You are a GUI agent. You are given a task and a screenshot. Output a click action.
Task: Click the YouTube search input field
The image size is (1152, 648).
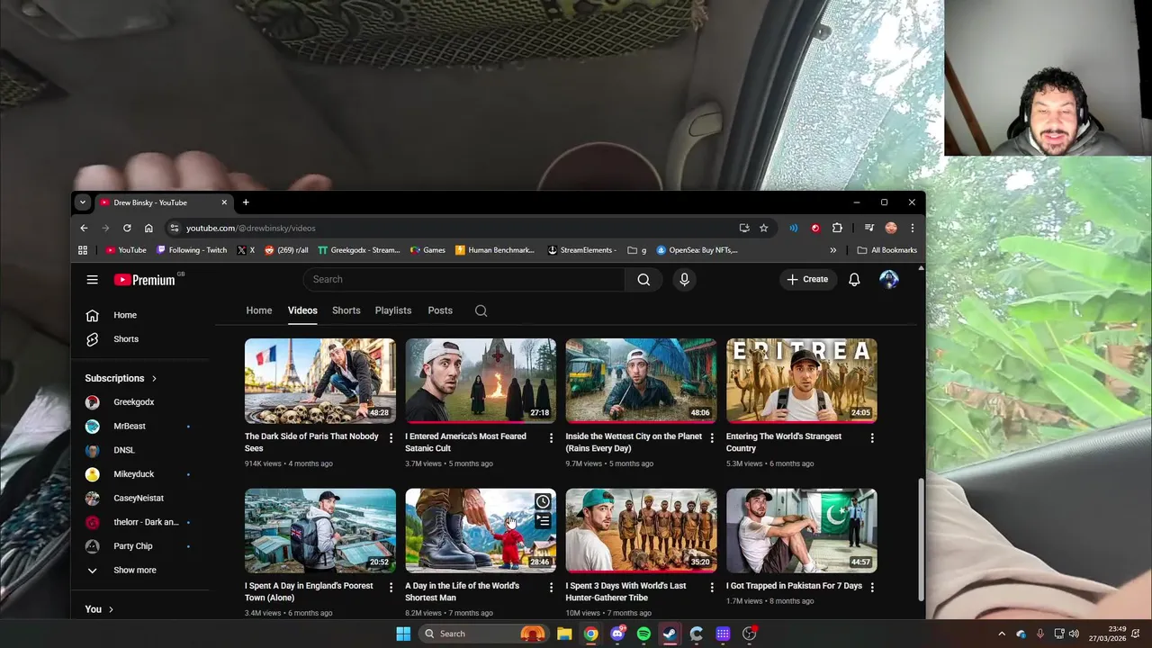click(463, 280)
